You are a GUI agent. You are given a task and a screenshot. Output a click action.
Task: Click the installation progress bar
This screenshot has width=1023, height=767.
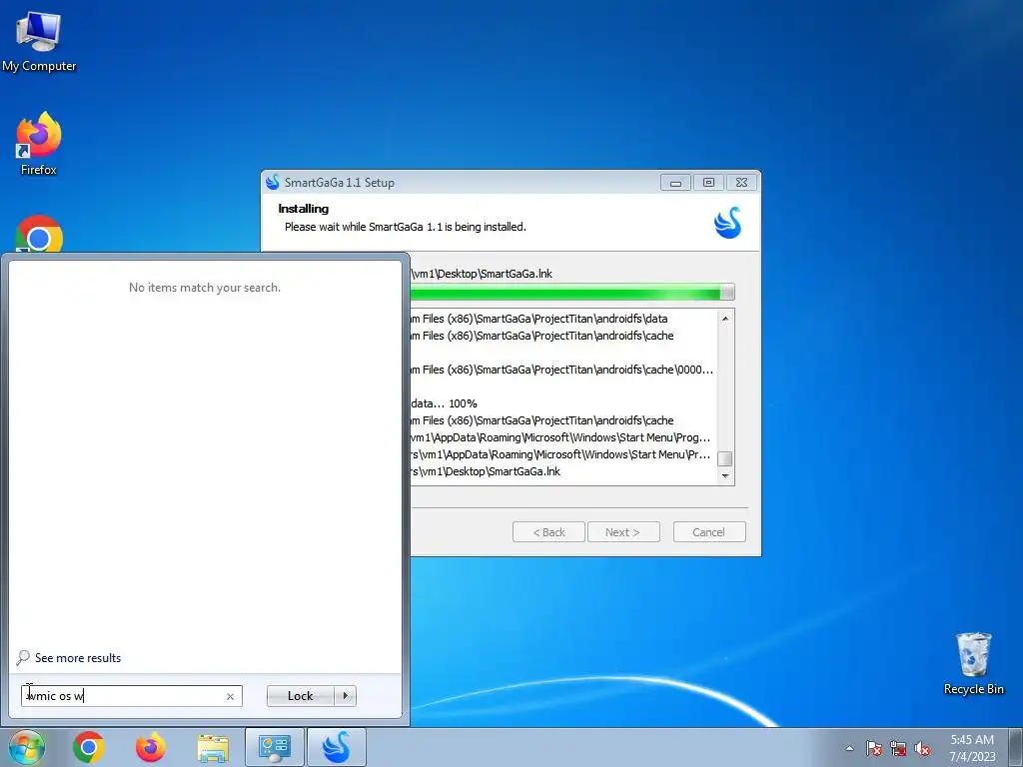point(572,292)
